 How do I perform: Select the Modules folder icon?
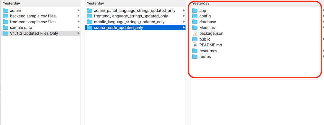195,27
